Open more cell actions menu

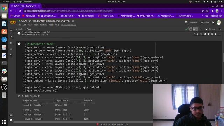point(219,34)
